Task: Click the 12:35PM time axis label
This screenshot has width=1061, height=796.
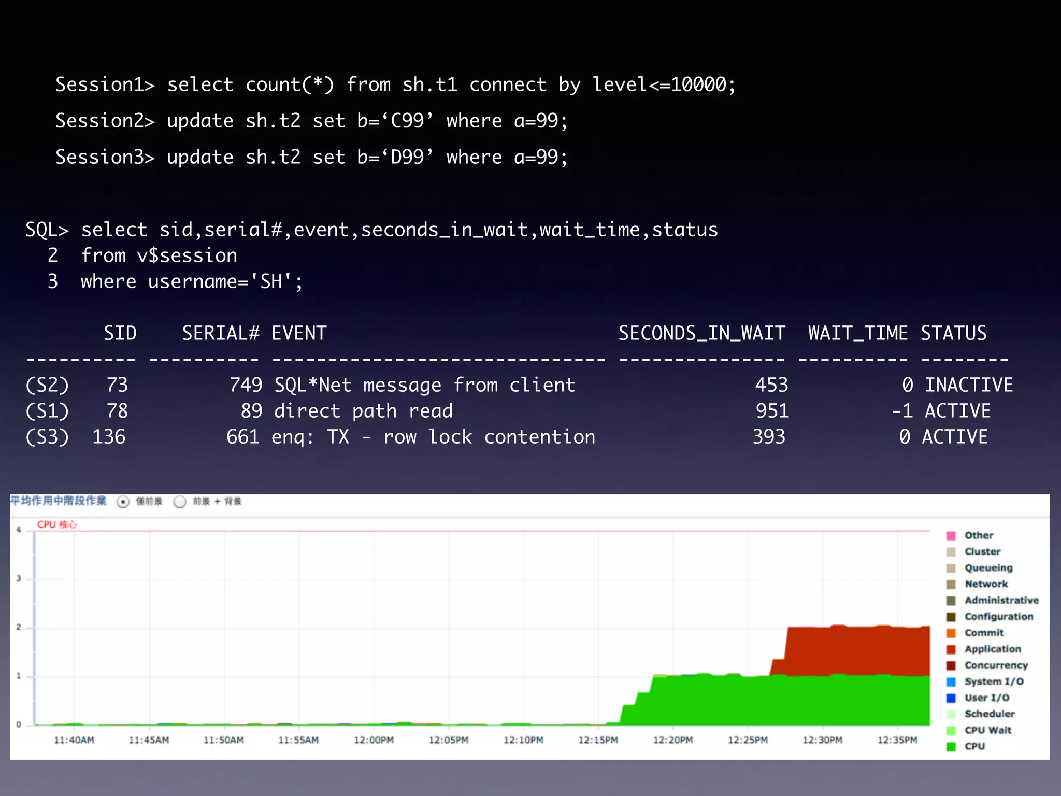Action: pyautogui.click(x=897, y=740)
